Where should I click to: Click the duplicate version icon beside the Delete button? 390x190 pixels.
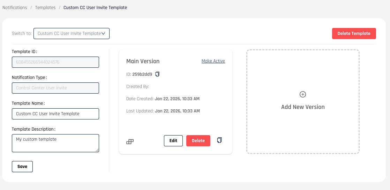(x=219, y=140)
